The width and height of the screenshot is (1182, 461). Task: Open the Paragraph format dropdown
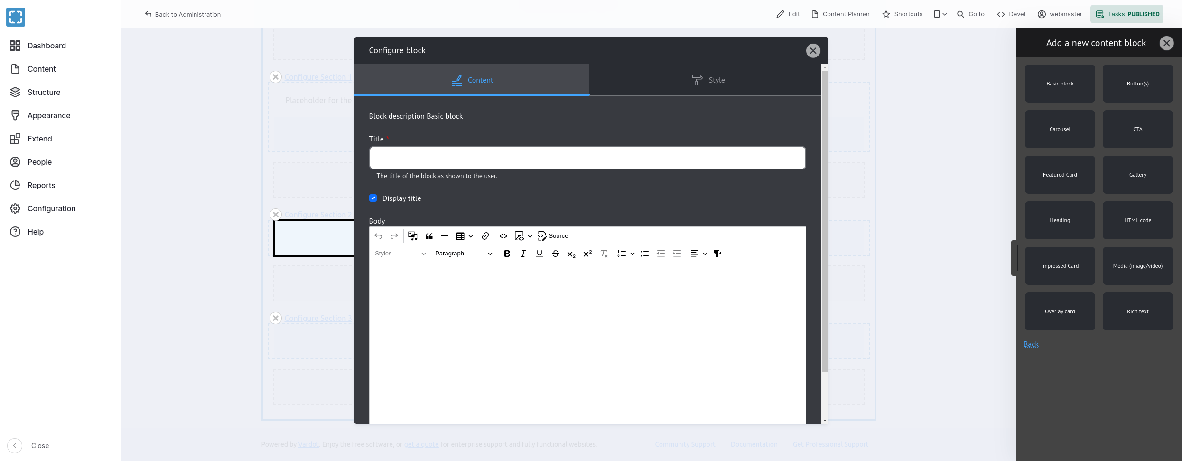coord(463,254)
